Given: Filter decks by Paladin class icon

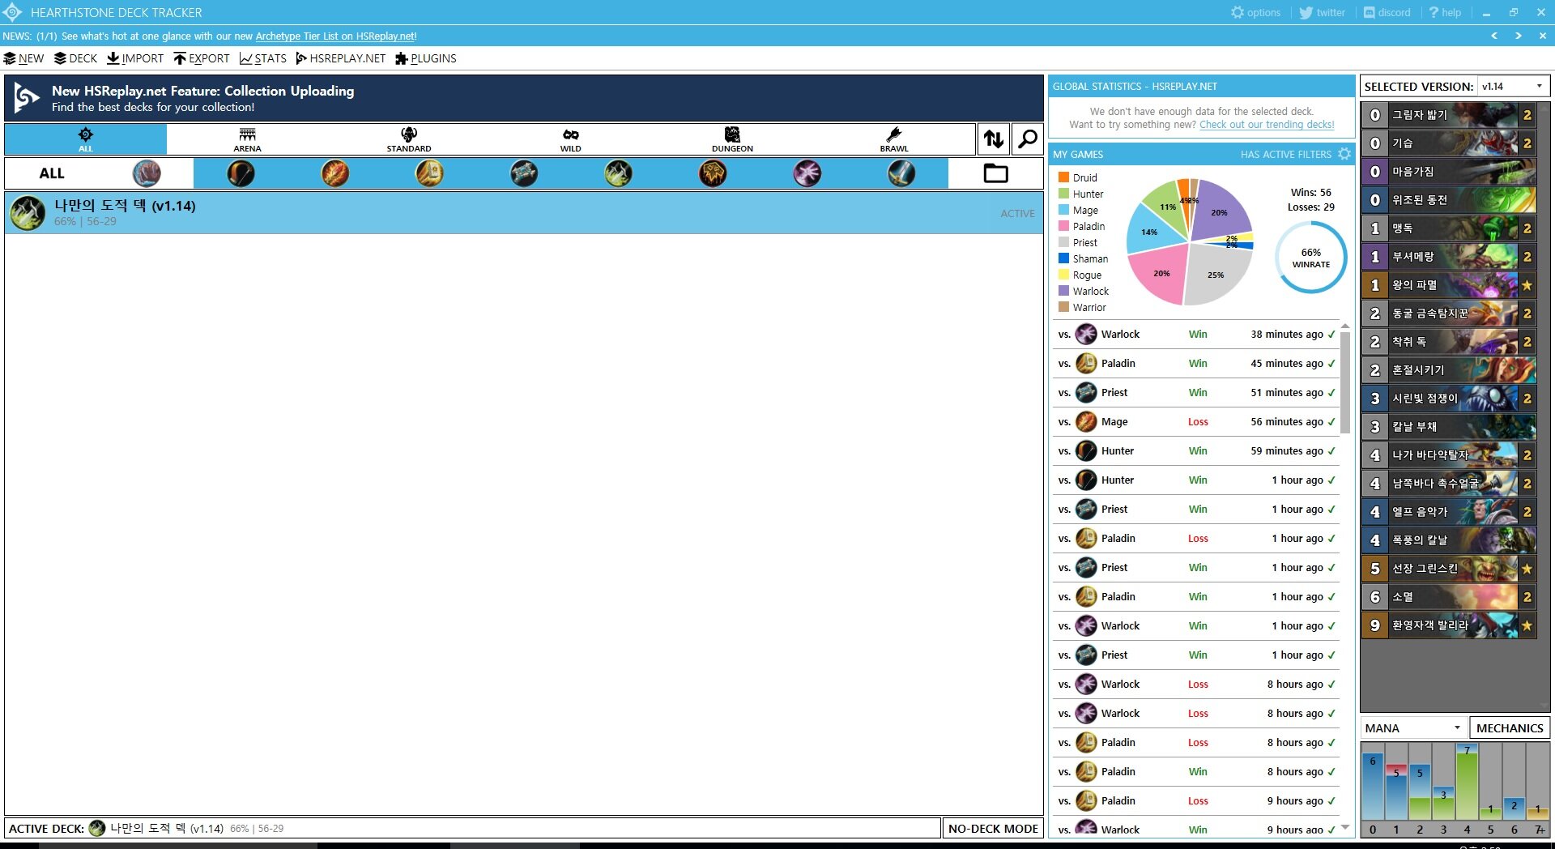Looking at the screenshot, I should click(x=429, y=173).
